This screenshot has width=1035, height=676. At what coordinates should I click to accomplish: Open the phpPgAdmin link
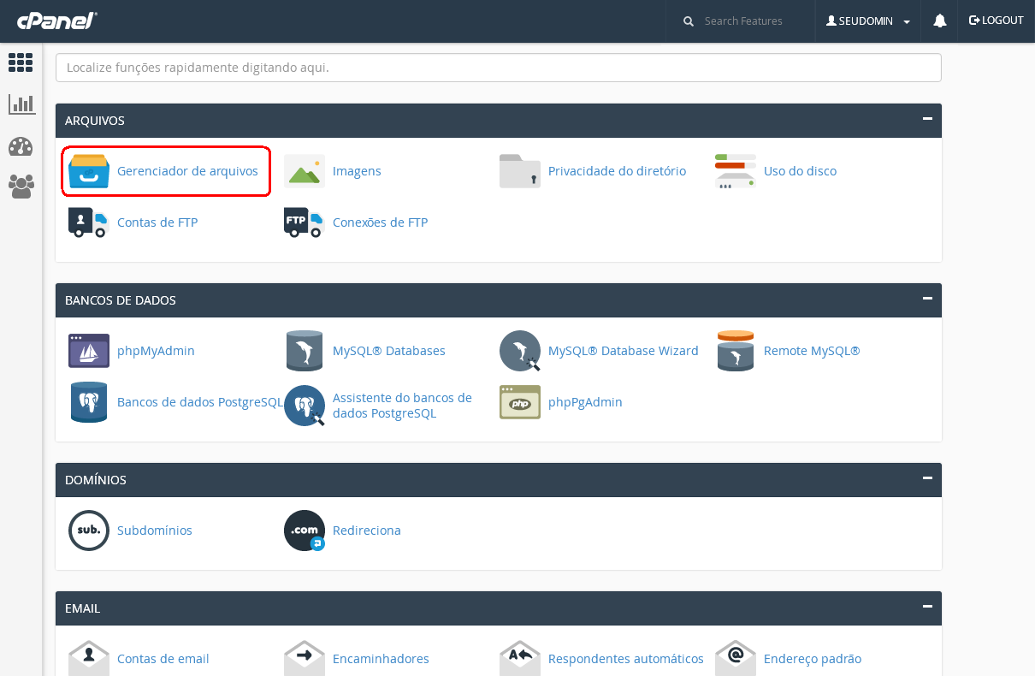coord(585,402)
